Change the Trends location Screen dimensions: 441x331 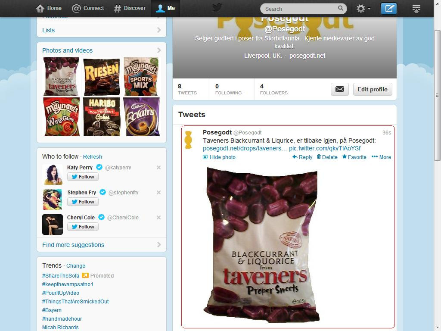76,265
